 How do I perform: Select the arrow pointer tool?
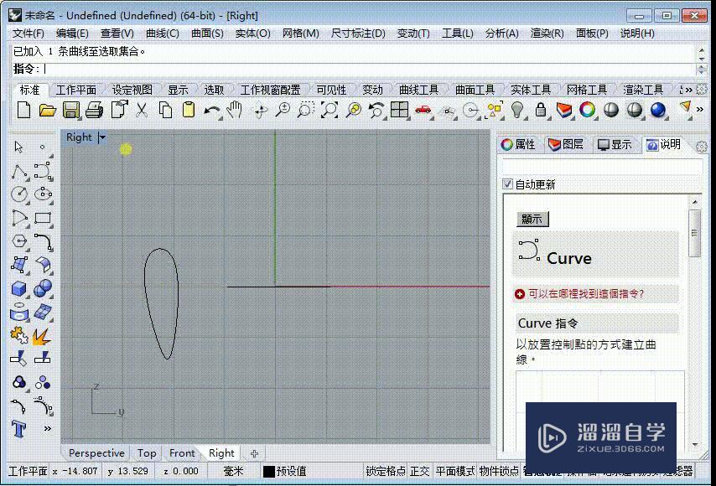pos(18,147)
